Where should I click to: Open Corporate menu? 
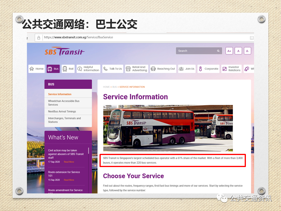[208, 69]
